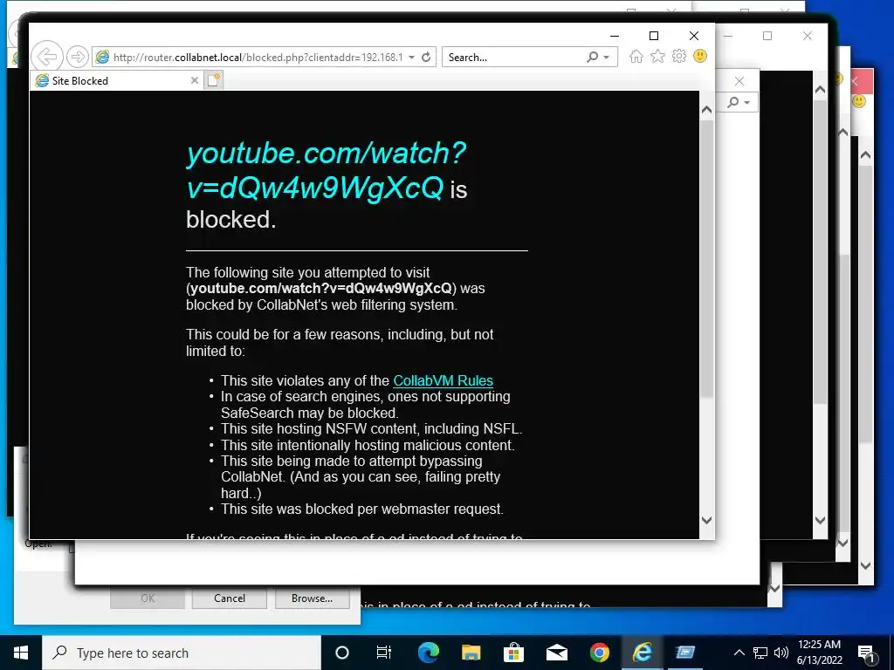Open the network status tray icon
Image resolution: width=894 pixels, height=670 pixels.
760,653
